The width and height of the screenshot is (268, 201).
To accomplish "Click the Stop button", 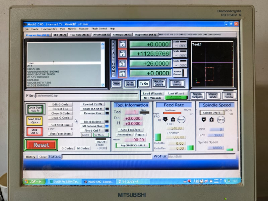I will click(x=35, y=131).
